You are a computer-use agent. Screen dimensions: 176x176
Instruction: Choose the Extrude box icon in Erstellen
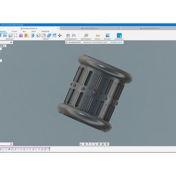pos(10,36)
